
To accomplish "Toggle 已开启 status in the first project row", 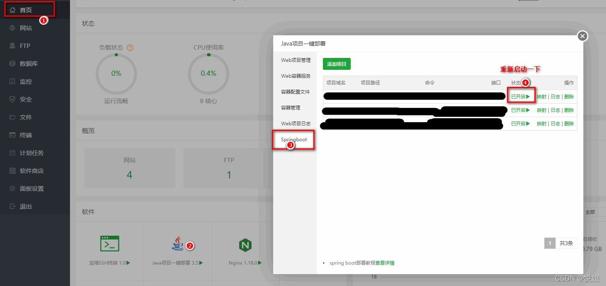I will 521,96.
